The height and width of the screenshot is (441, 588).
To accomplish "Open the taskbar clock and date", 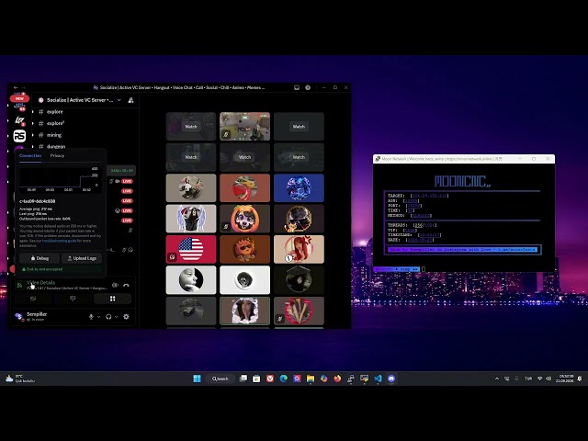I will [x=565, y=379].
